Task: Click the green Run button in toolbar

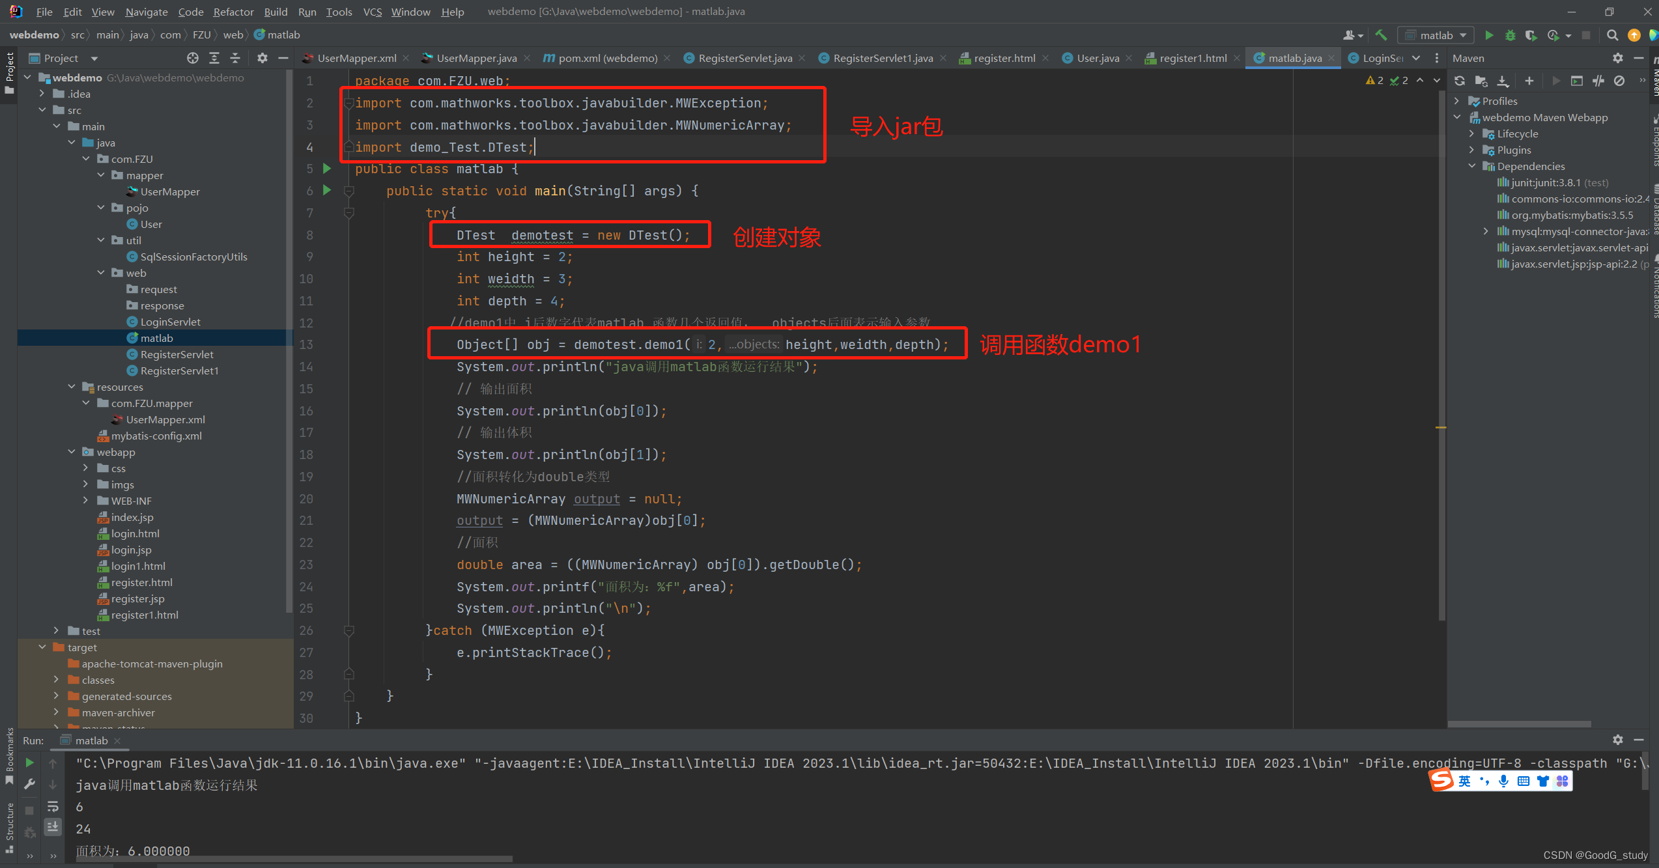Action: (1489, 35)
